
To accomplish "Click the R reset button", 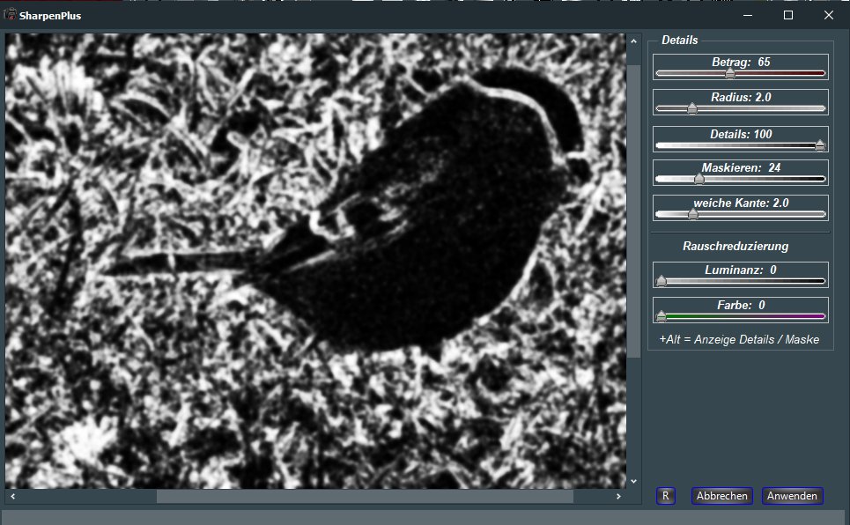I will (665, 496).
